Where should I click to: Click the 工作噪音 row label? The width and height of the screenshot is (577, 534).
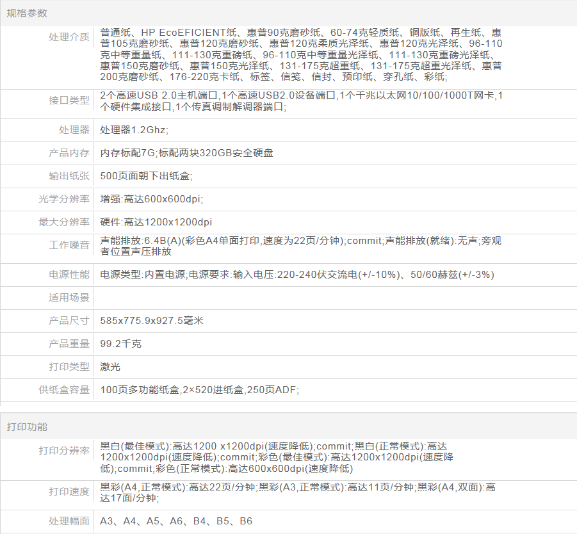[69, 245]
